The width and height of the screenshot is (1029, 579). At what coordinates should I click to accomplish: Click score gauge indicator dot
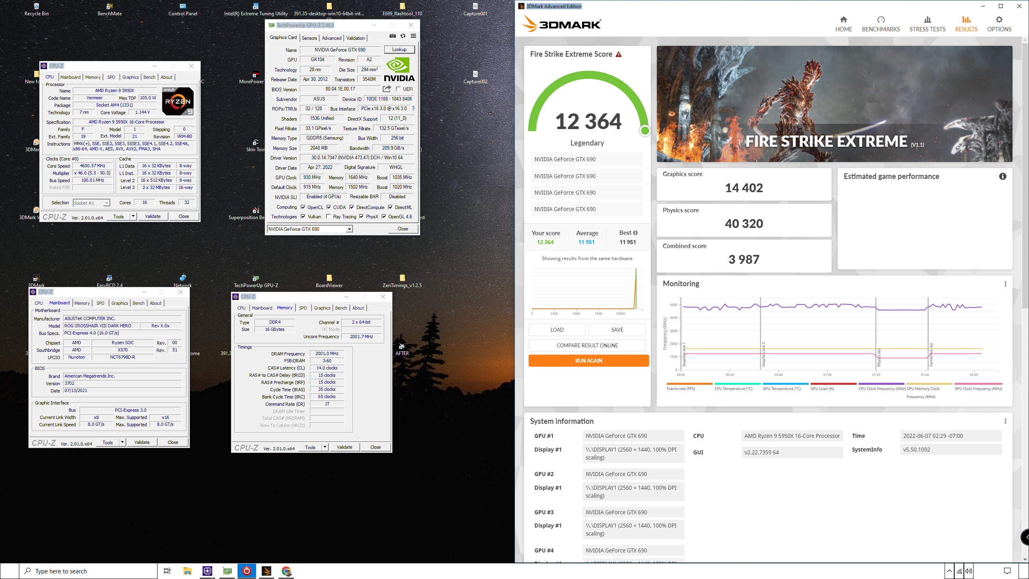click(645, 130)
